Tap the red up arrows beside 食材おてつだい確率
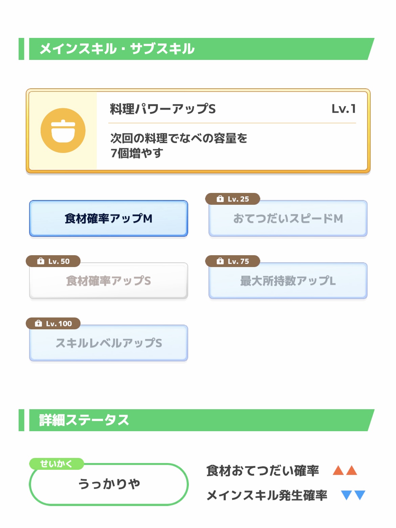Viewport: 396px width, 528px height. coord(345,470)
